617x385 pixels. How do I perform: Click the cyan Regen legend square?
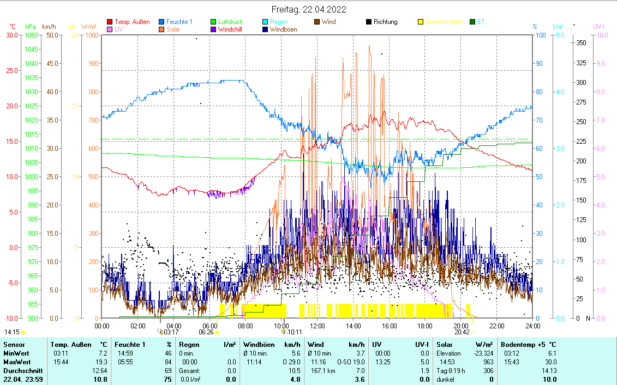265,22
